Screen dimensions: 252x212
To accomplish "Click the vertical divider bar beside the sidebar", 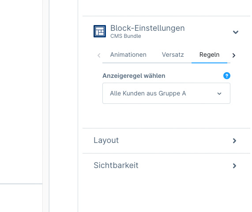I will [46, 106].
